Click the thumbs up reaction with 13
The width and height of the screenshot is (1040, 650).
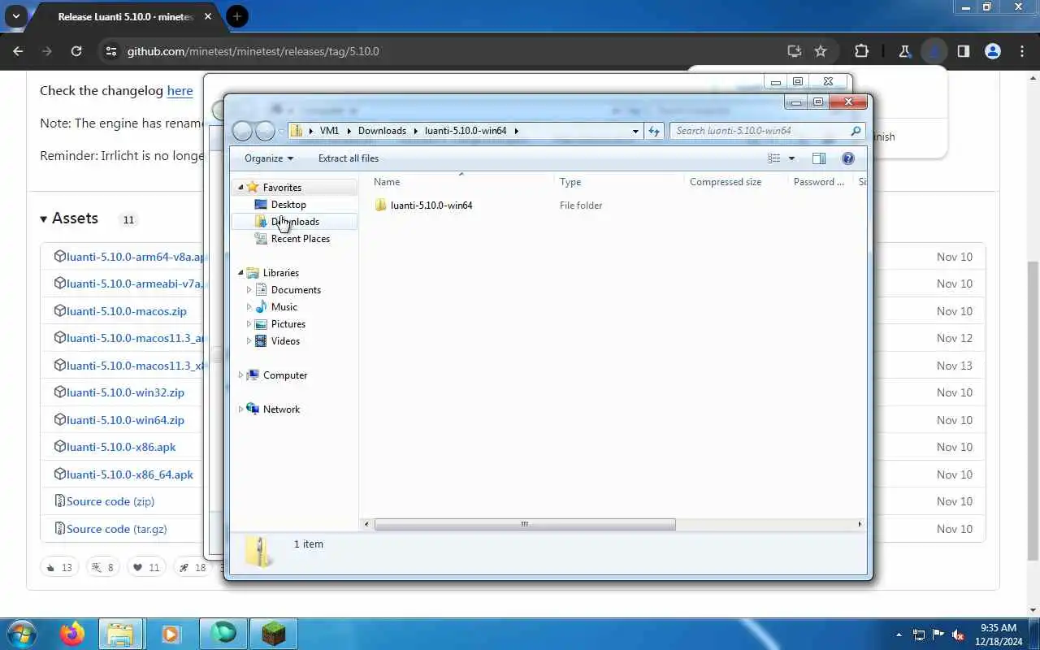pyautogui.click(x=59, y=567)
